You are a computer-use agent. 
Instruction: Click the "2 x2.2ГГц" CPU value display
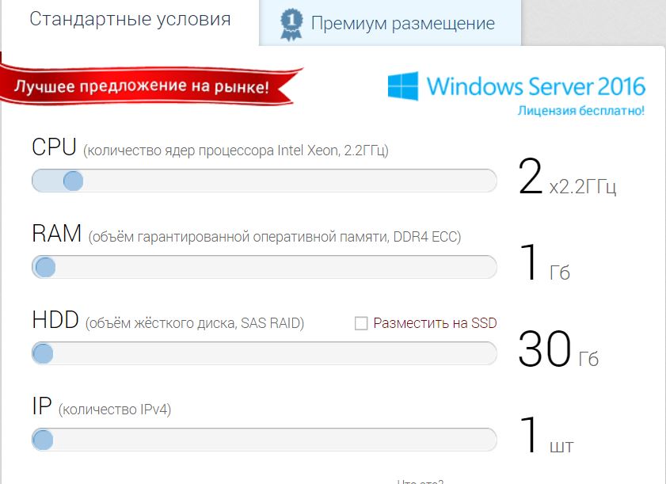point(567,177)
